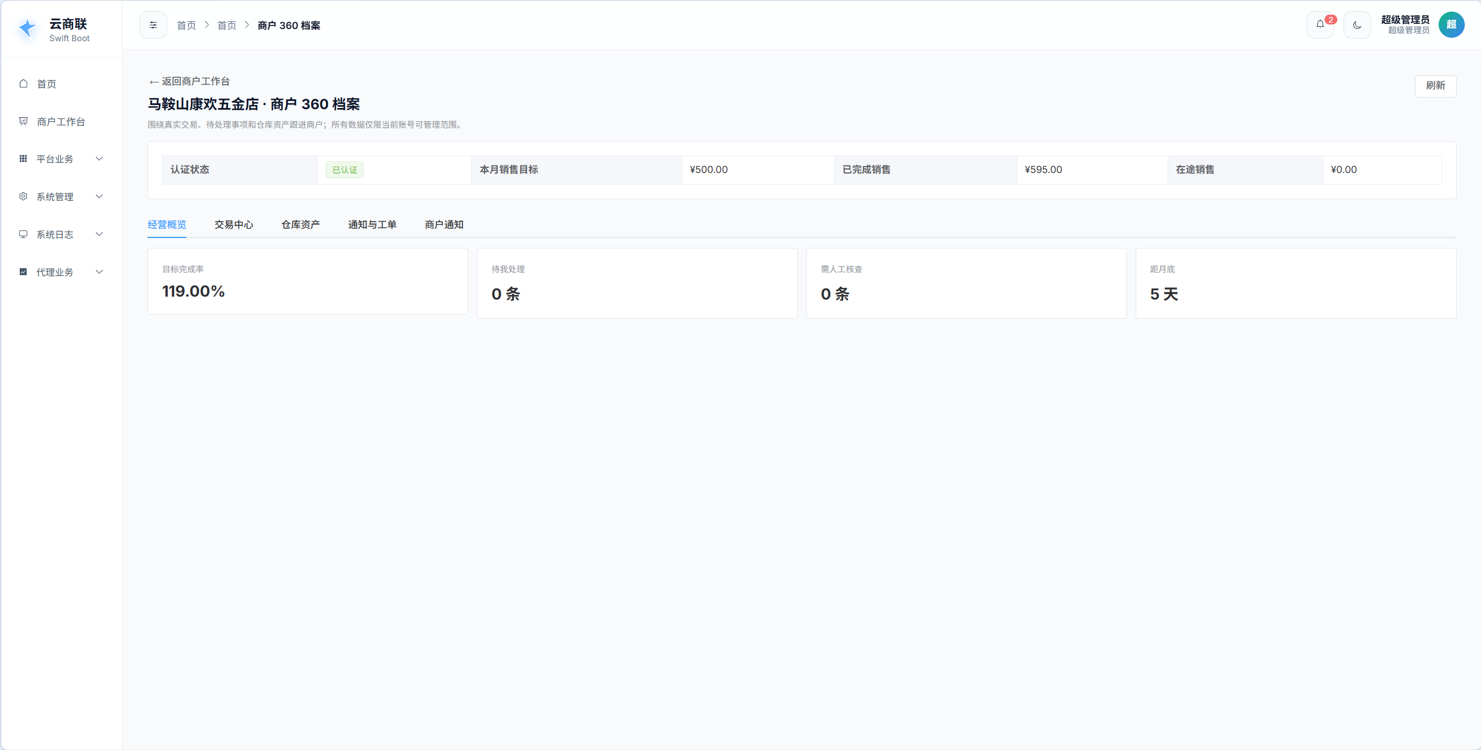Click the 系统管理 gear icon
1481x750 pixels.
23,196
